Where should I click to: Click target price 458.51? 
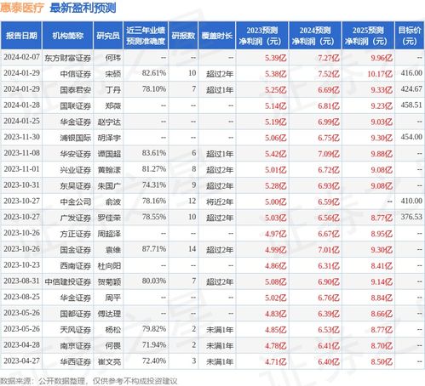coord(411,105)
